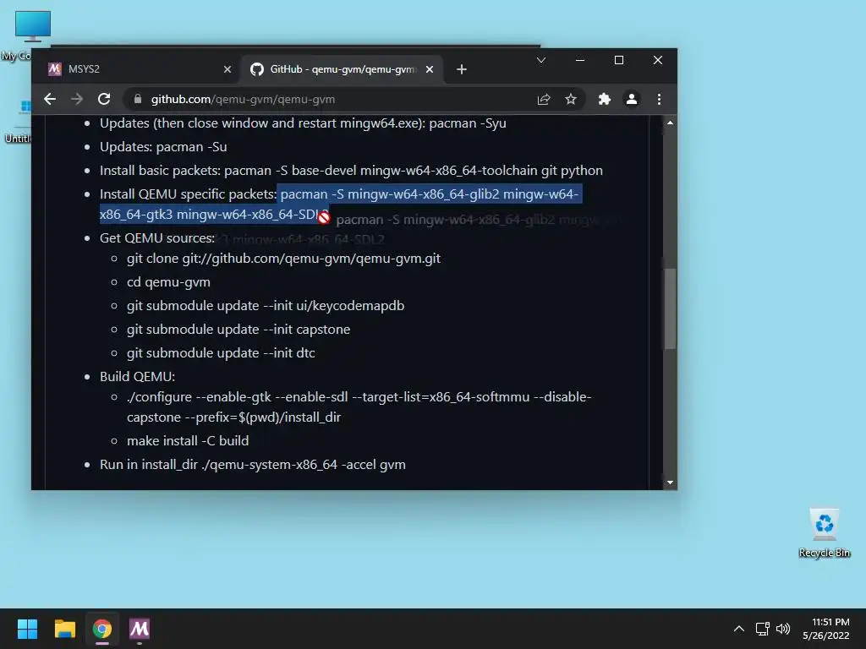View site info via the lock icon
866x649 pixels.
(x=138, y=100)
